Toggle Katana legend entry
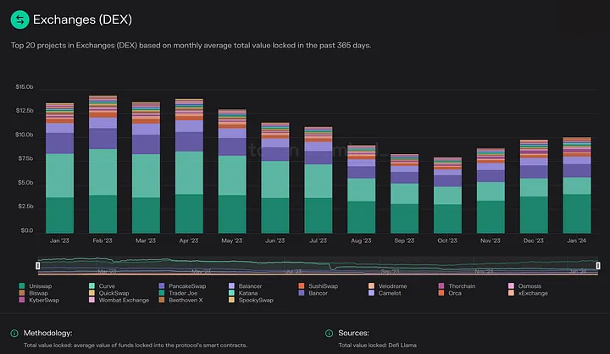 click(243, 293)
